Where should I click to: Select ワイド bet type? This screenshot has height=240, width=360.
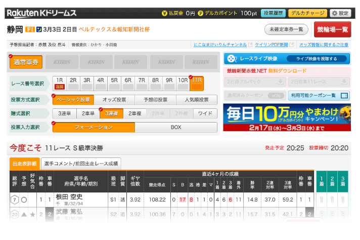205,113
